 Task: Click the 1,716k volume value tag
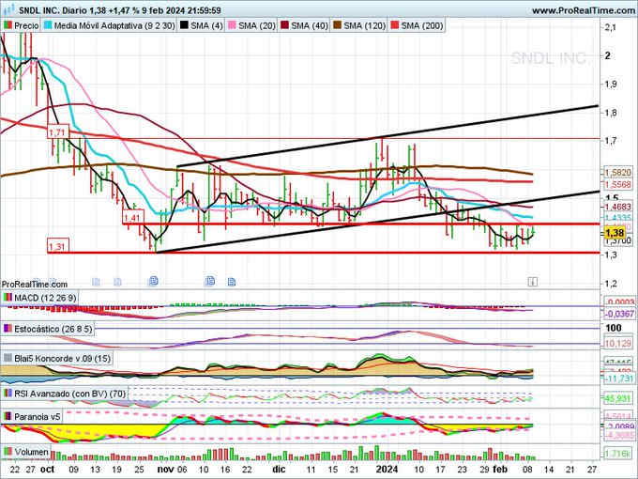[618, 454]
